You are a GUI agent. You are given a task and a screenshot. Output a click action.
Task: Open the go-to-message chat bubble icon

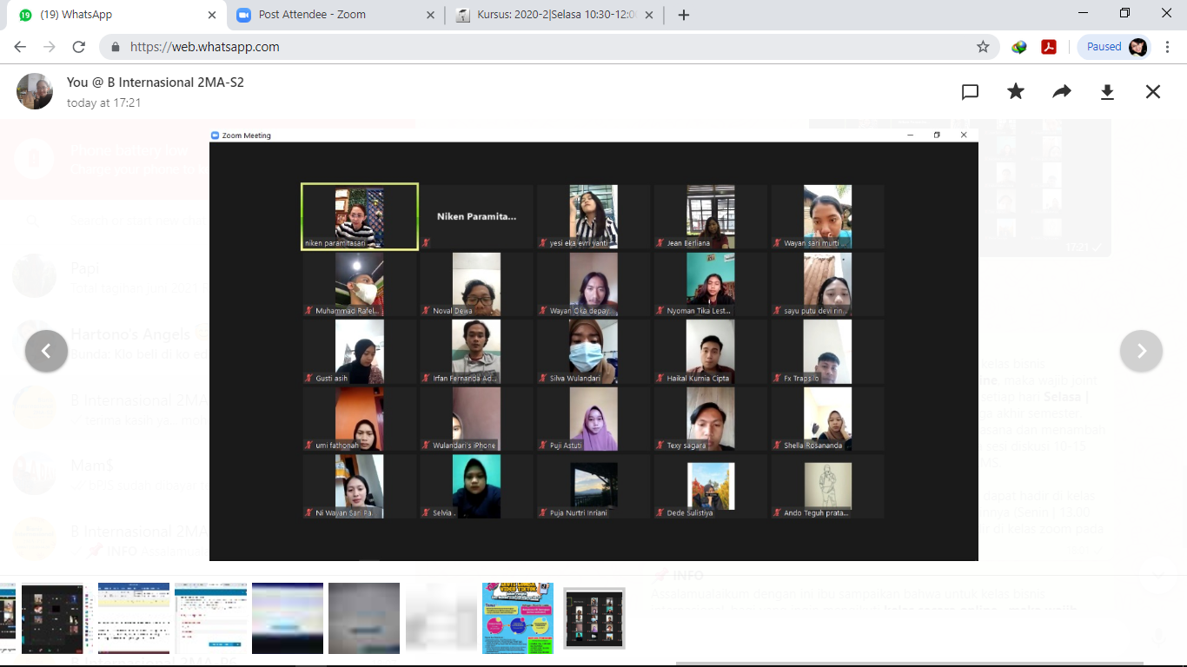click(971, 92)
